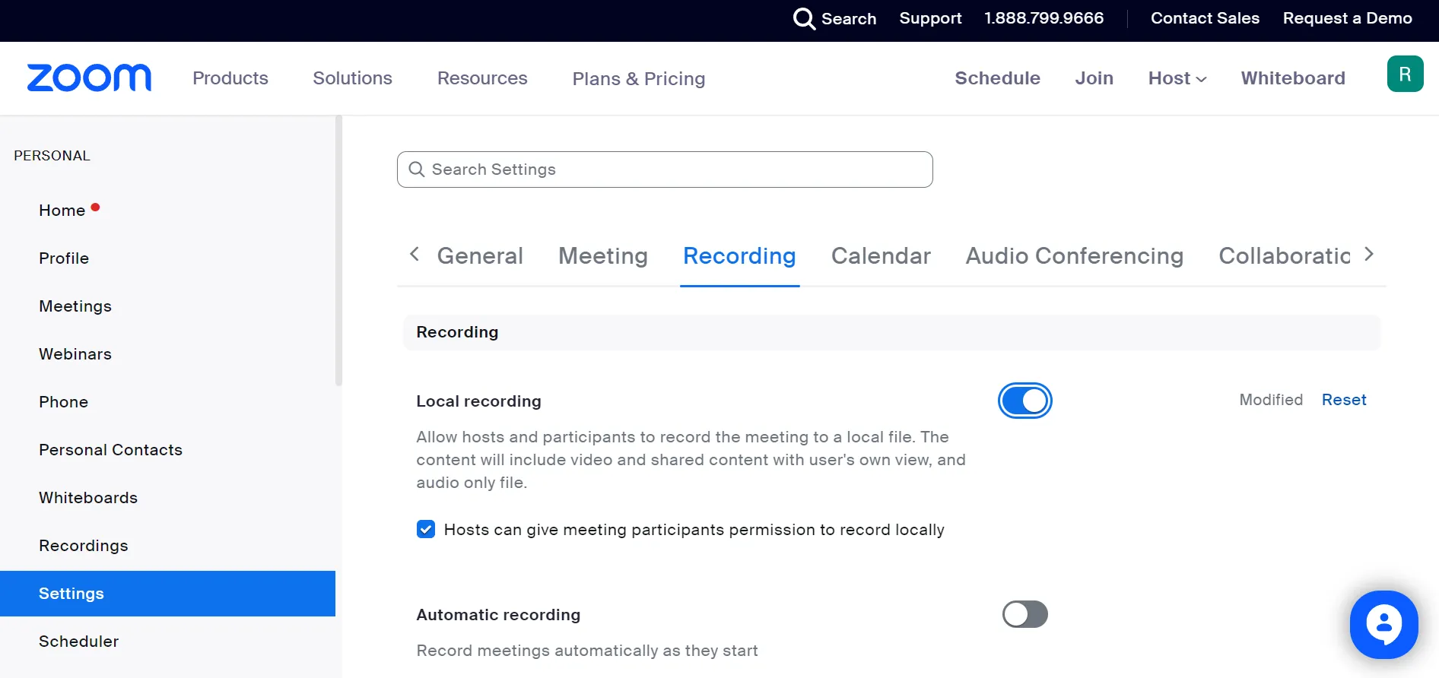Click Join in the header
The width and height of the screenshot is (1439, 678).
(1094, 78)
